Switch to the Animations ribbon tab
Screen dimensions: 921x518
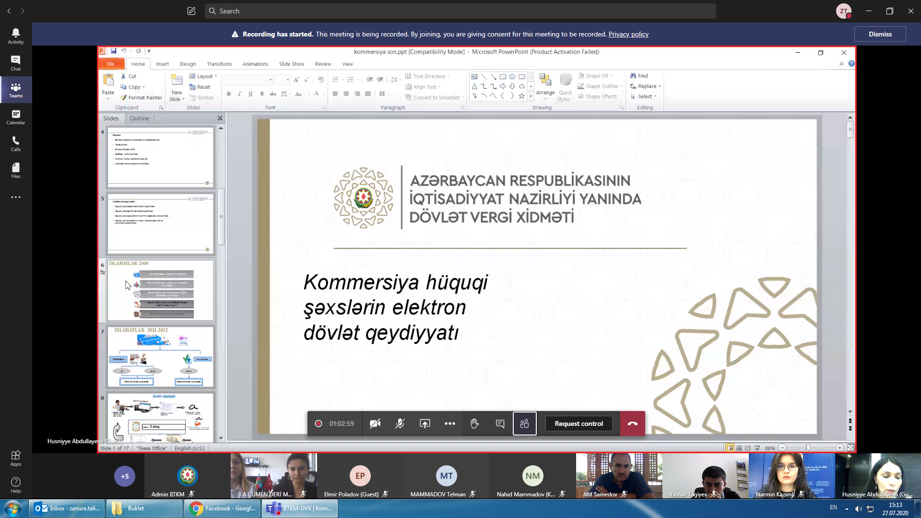pyautogui.click(x=255, y=64)
